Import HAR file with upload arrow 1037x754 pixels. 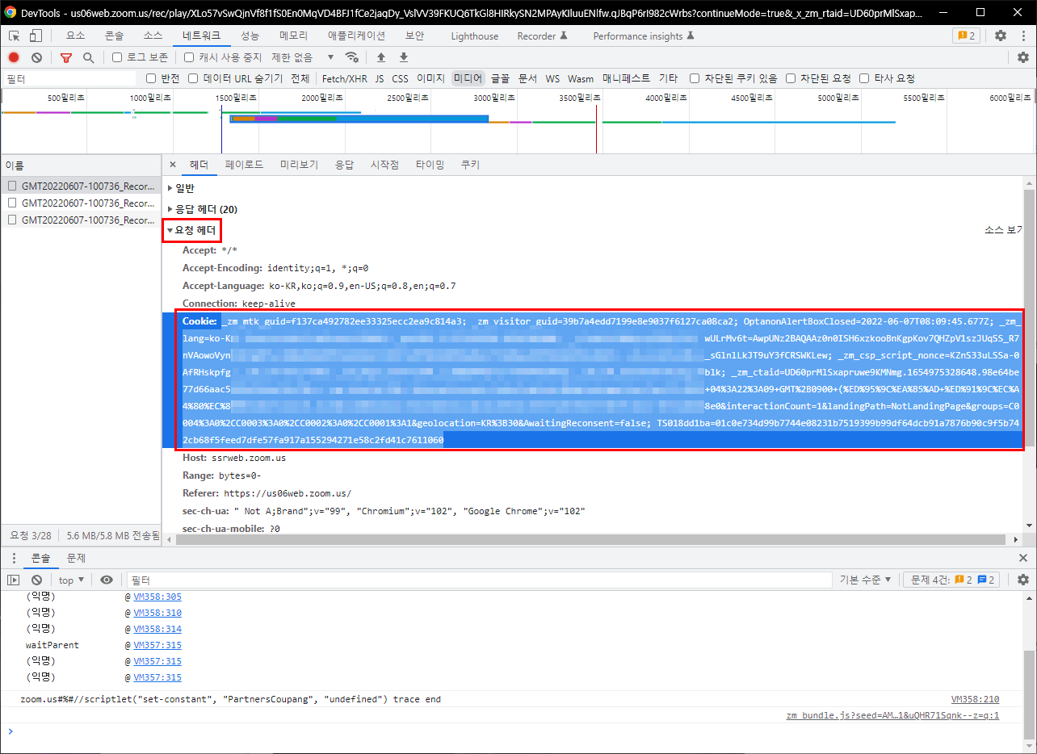pyautogui.click(x=381, y=57)
